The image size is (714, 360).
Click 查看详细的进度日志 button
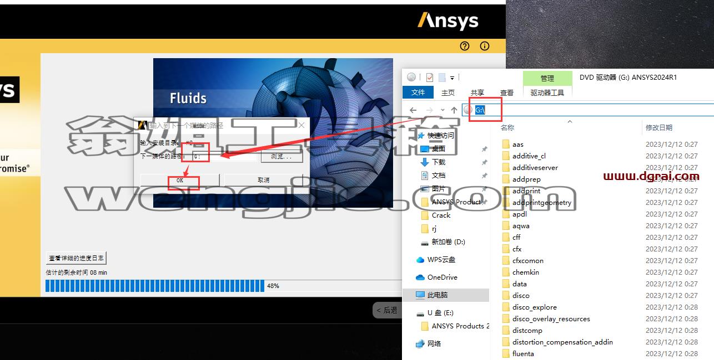76,258
